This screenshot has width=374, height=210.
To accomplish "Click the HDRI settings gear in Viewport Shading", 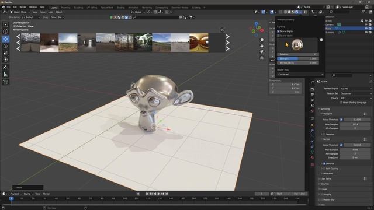I will point(321,40).
